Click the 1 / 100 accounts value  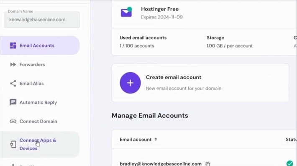(137, 46)
